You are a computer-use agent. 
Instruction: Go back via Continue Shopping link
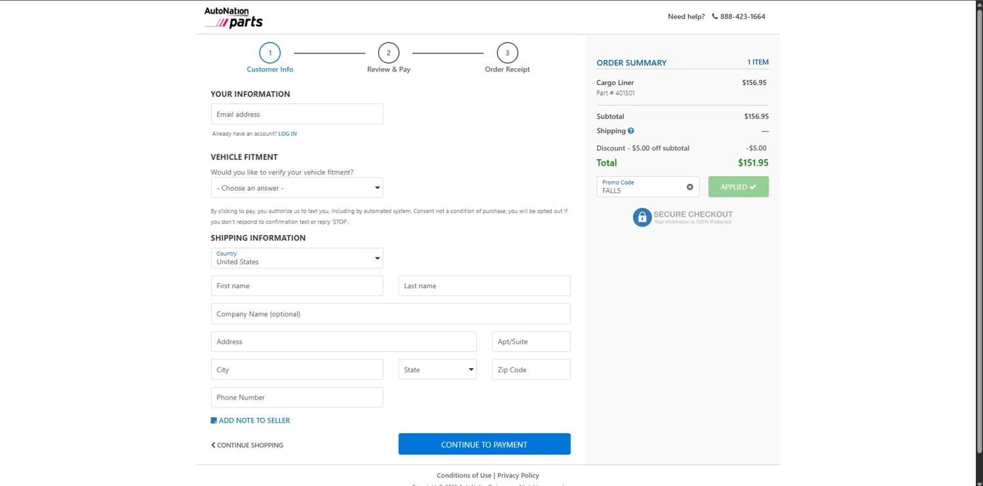pyautogui.click(x=247, y=445)
